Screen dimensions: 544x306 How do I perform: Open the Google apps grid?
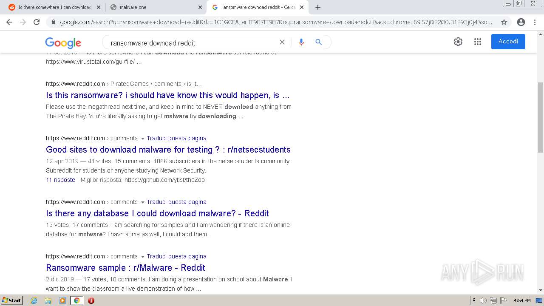coord(478,42)
